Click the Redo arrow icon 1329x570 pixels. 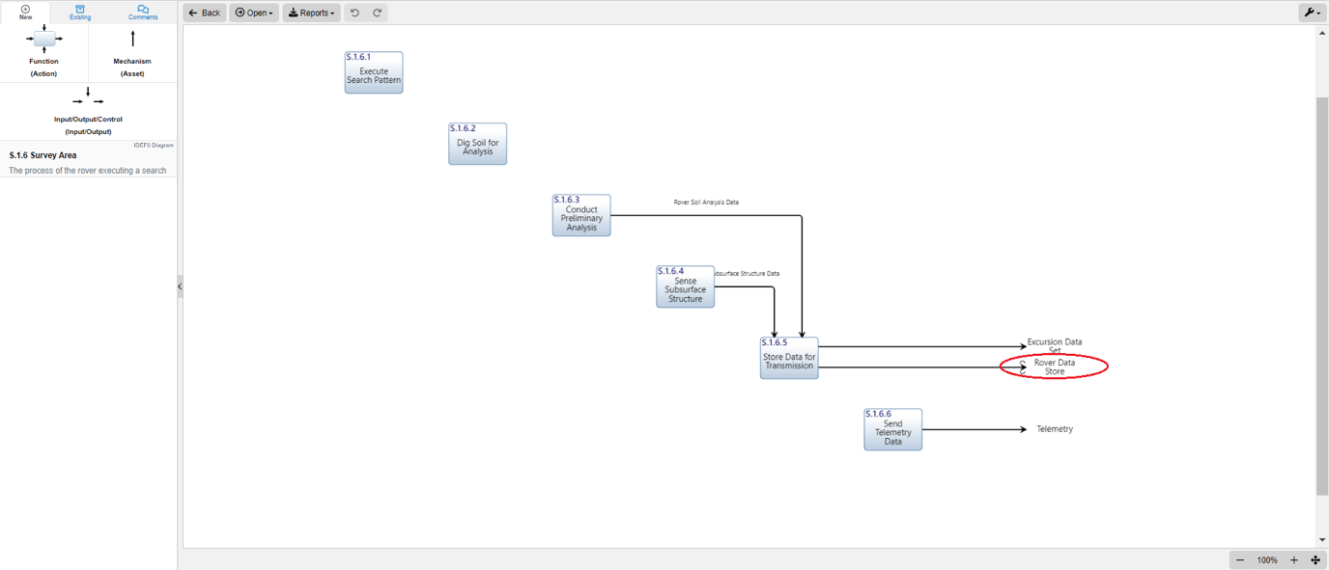(377, 13)
